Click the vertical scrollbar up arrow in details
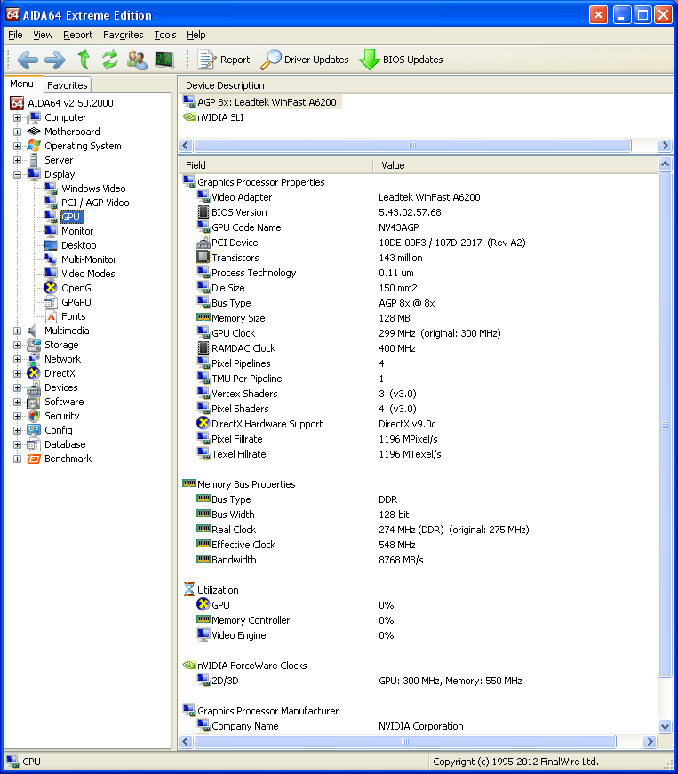The image size is (678, 774). click(x=666, y=164)
